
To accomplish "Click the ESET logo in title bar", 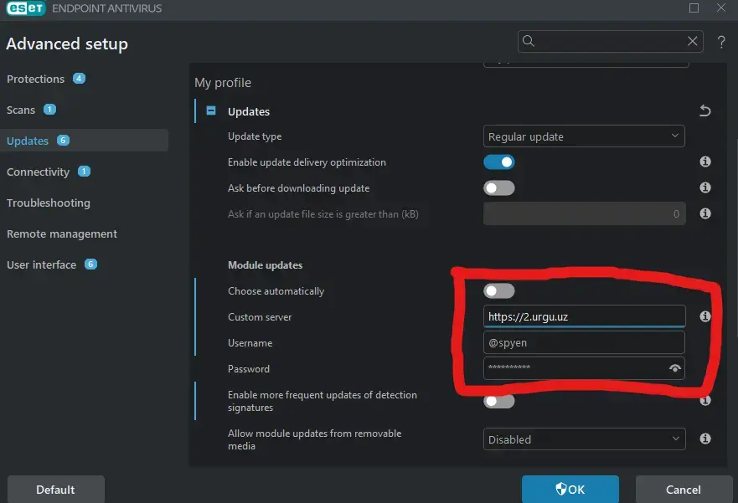I will (26, 8).
